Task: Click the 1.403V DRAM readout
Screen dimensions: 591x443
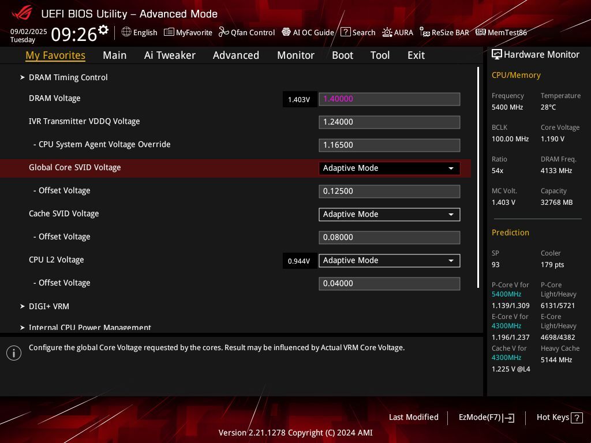Action: coord(300,99)
